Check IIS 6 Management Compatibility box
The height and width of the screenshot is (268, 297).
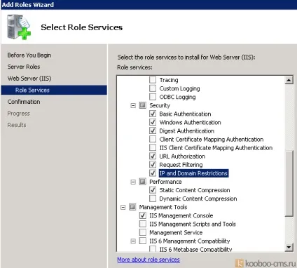pyautogui.click(x=143, y=241)
